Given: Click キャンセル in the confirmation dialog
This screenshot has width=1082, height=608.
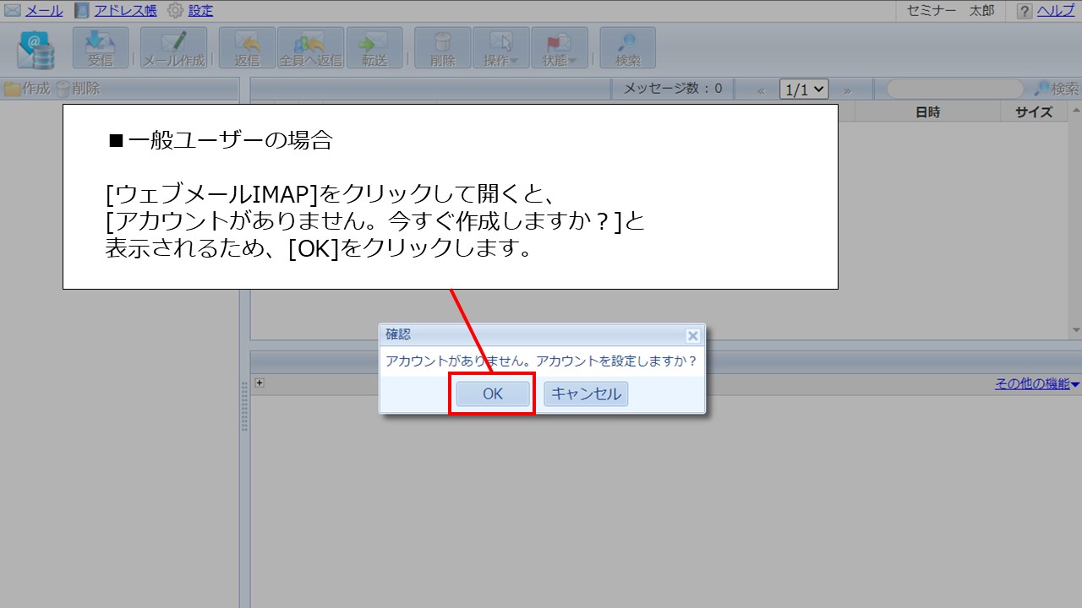Looking at the screenshot, I should (585, 394).
